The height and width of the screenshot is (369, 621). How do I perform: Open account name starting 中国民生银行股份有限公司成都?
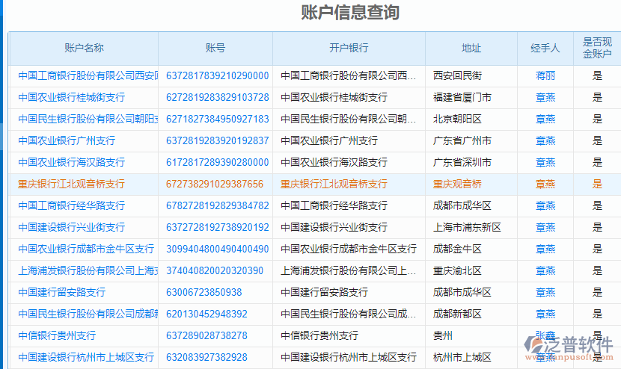[x=88, y=314]
